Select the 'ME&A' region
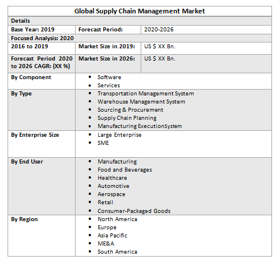The width and height of the screenshot is (279, 263). point(106,244)
